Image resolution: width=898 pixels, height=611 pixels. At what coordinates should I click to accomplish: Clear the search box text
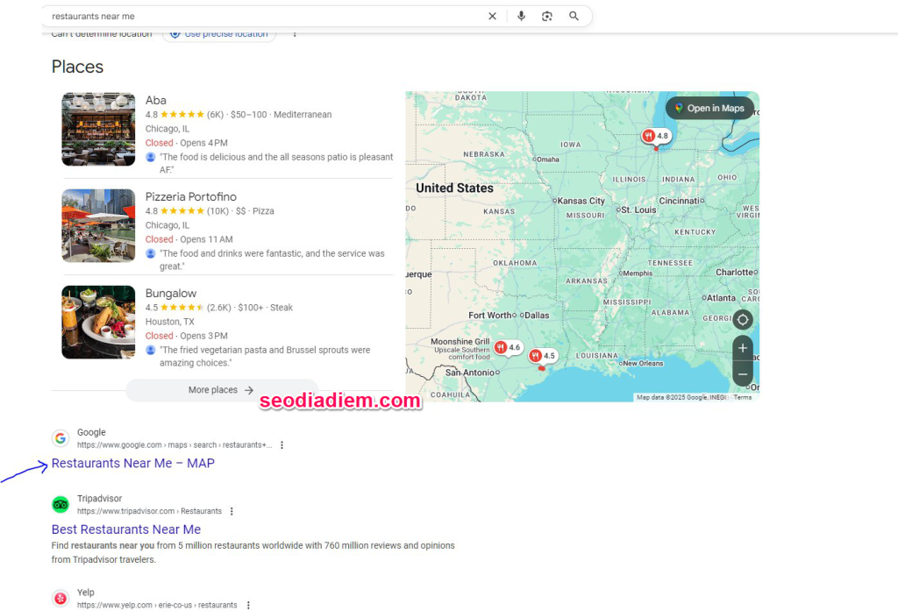(492, 16)
